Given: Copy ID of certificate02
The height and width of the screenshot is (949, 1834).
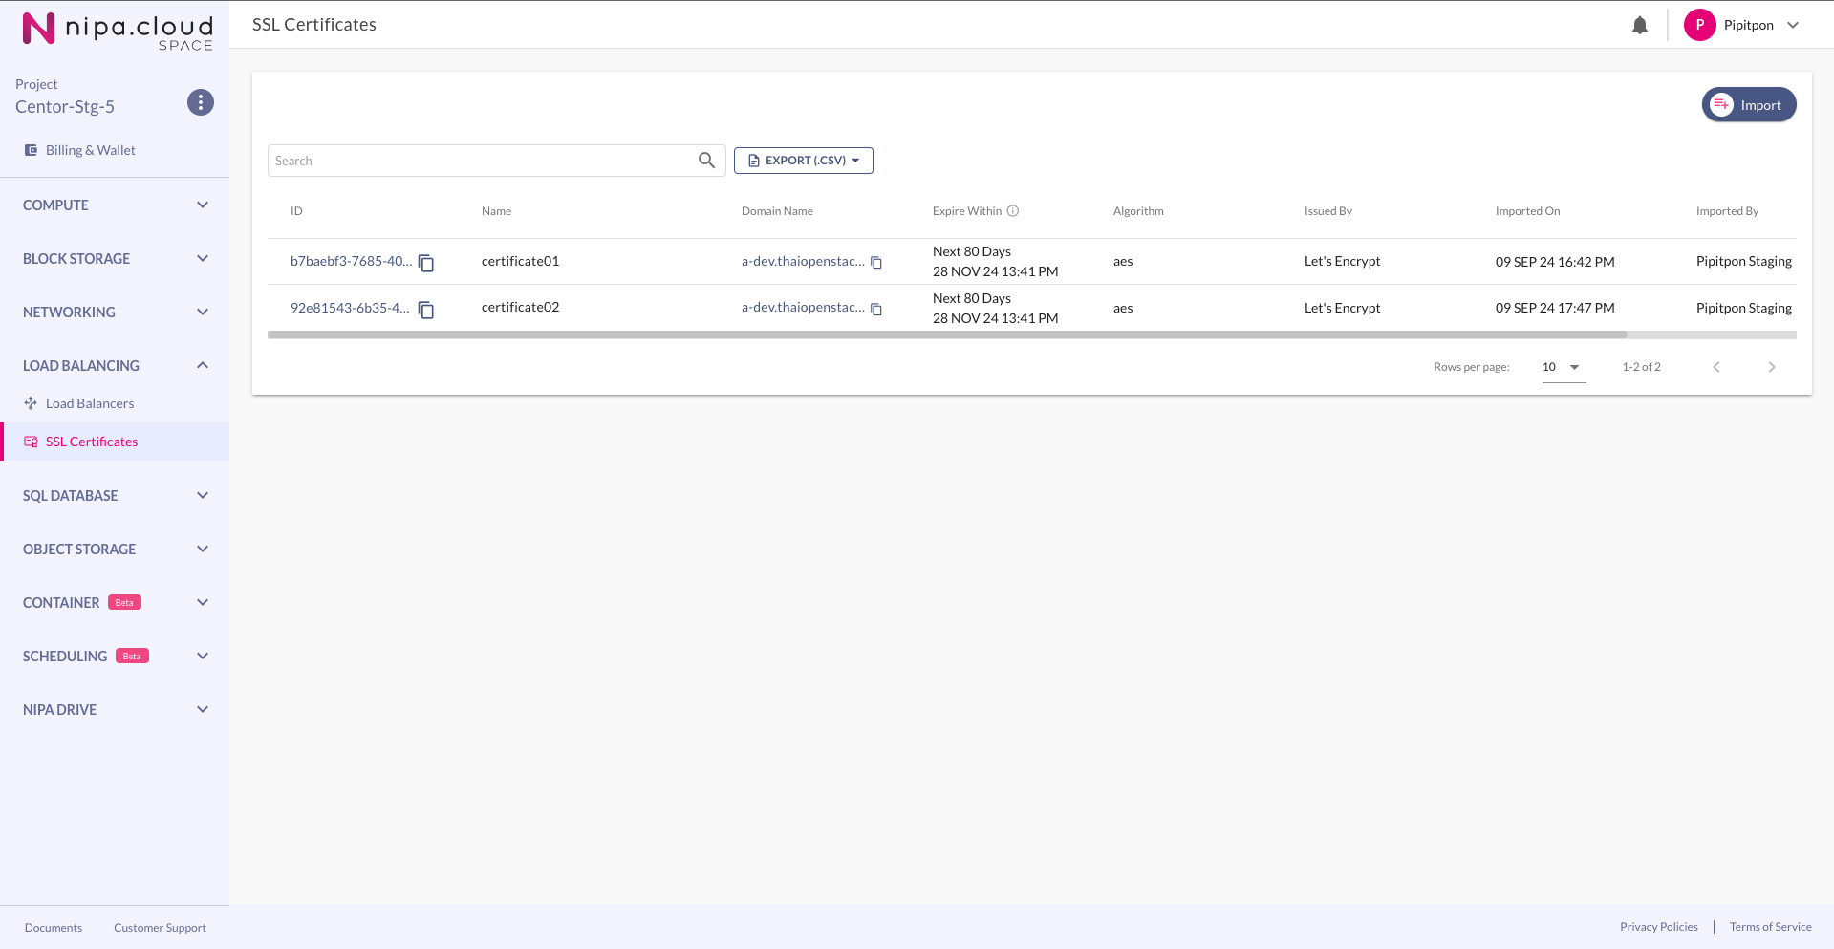Looking at the screenshot, I should (426, 310).
